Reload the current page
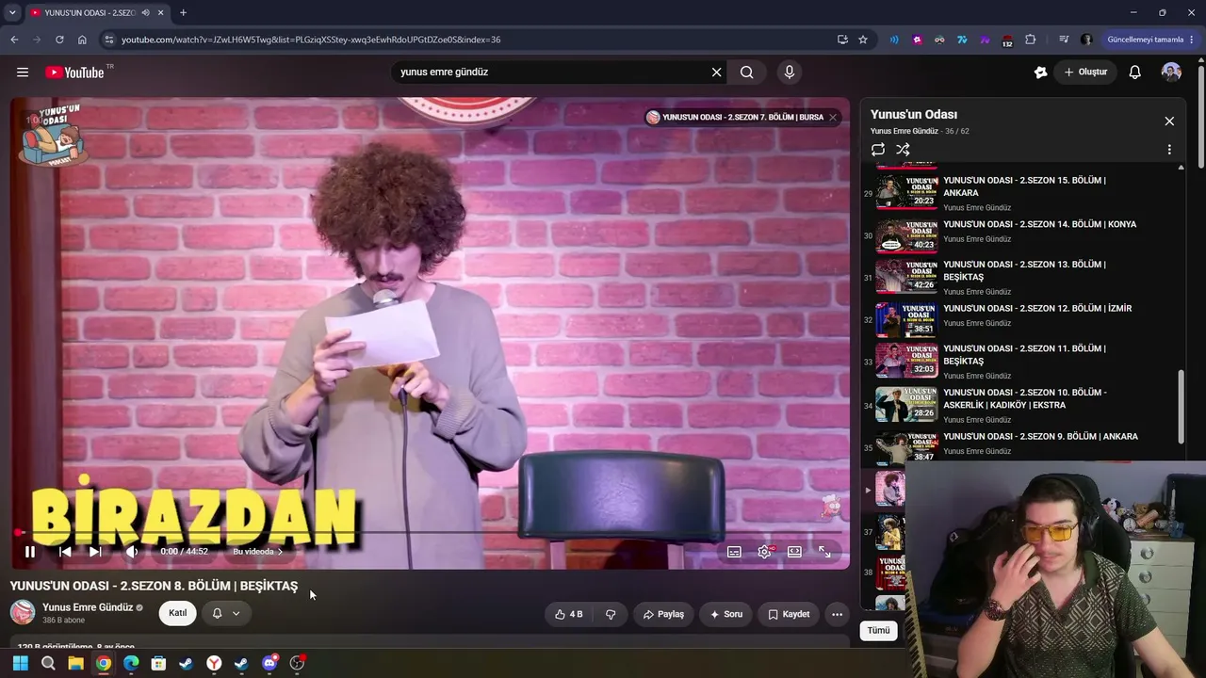Screen dimensions: 1206x678 click(x=59, y=40)
